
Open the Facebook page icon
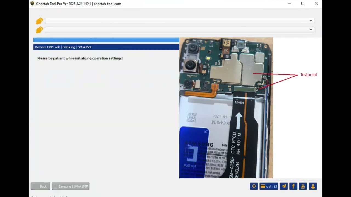click(293, 186)
